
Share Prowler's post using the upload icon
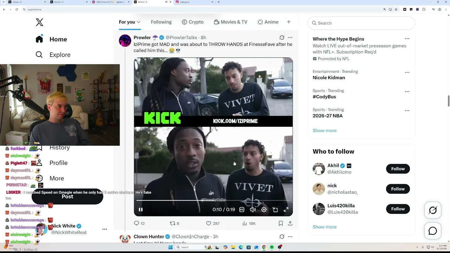click(290, 223)
